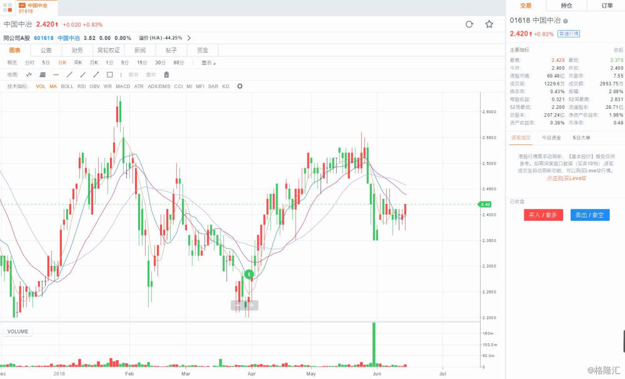Viewport: 625px width, 379px height.
Task: Delete drawings with the trash icon
Action: coord(167,74)
